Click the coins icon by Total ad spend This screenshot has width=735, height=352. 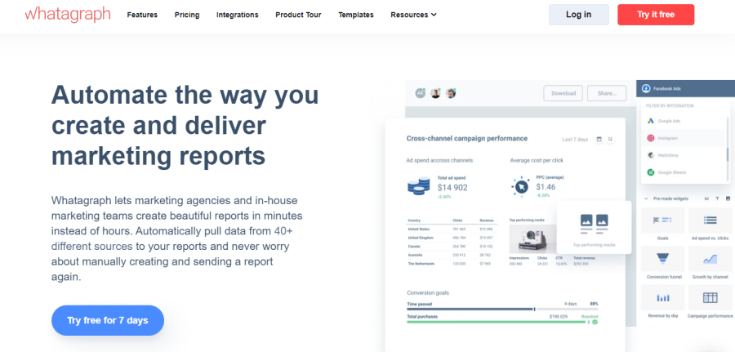tap(419, 186)
